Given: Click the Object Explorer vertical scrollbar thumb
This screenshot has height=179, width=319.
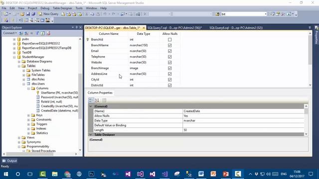Looking at the screenshot, I should coord(80,96).
